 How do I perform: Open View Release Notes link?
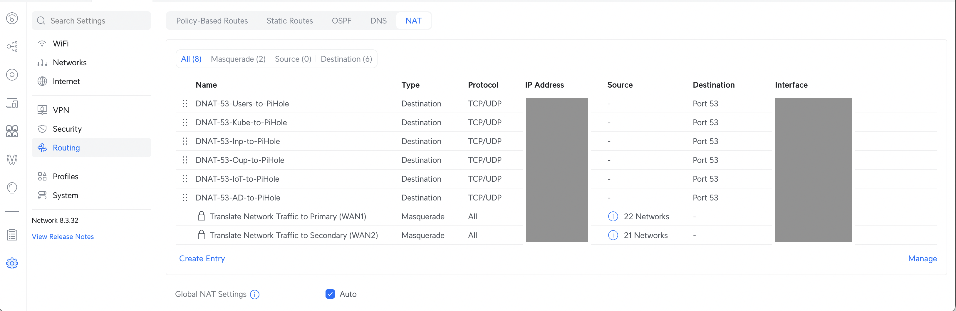pyautogui.click(x=63, y=237)
